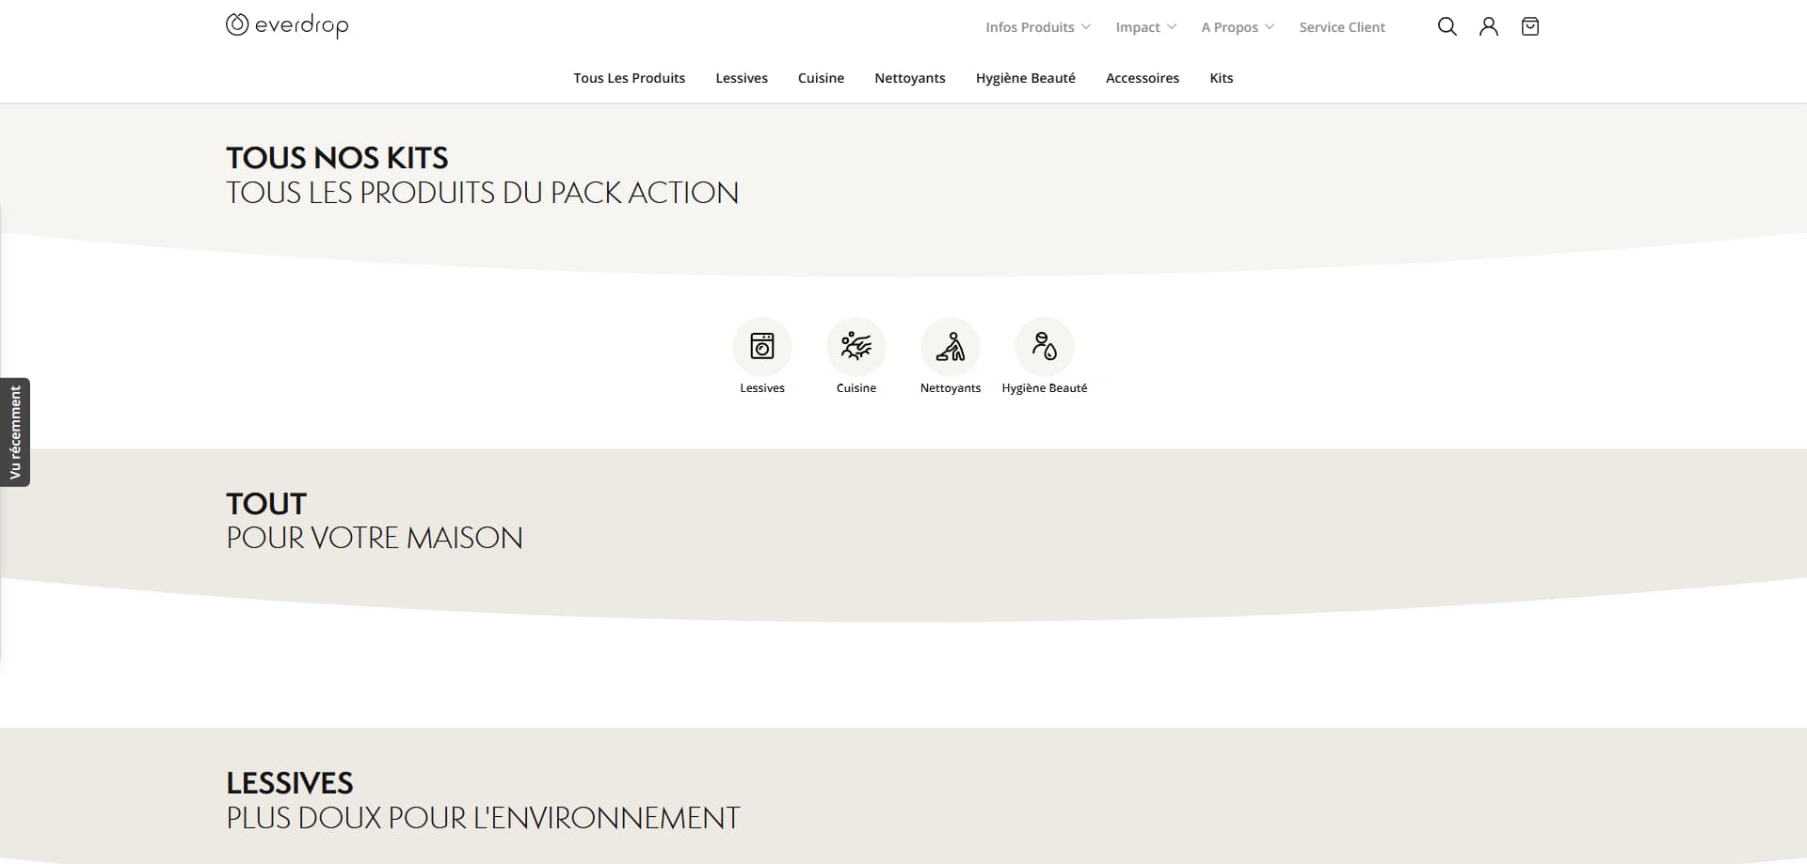Screen dimensions: 1807x864
Task: Open the Accessoires navigation item
Action: tap(1143, 78)
